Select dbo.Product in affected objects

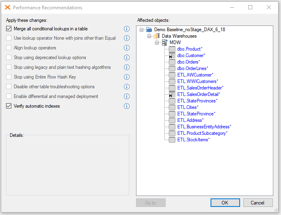pyautogui.click(x=189, y=49)
